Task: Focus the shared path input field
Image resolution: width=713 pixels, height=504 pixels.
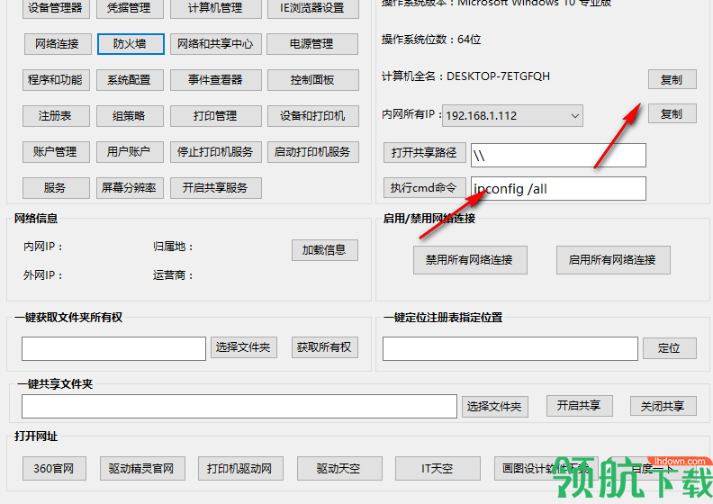Action: pos(558,156)
